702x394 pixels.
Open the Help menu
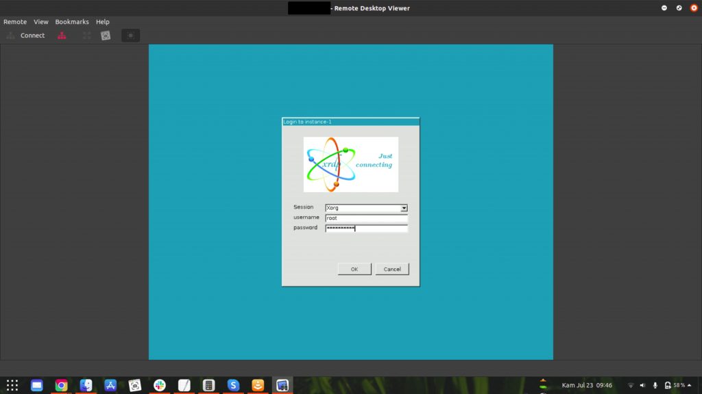tap(103, 21)
